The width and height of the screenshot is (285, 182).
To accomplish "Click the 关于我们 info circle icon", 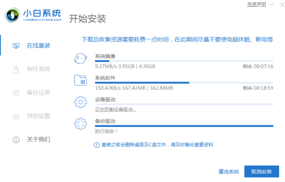I will tap(16, 139).
